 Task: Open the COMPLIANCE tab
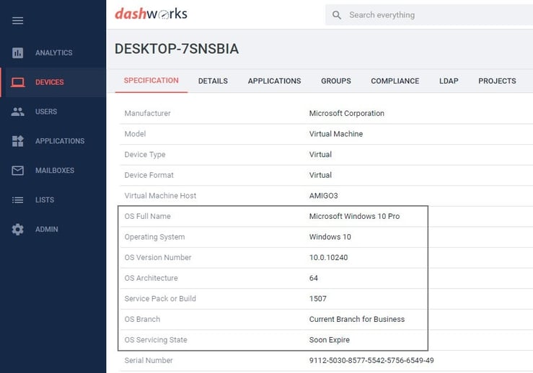point(395,81)
